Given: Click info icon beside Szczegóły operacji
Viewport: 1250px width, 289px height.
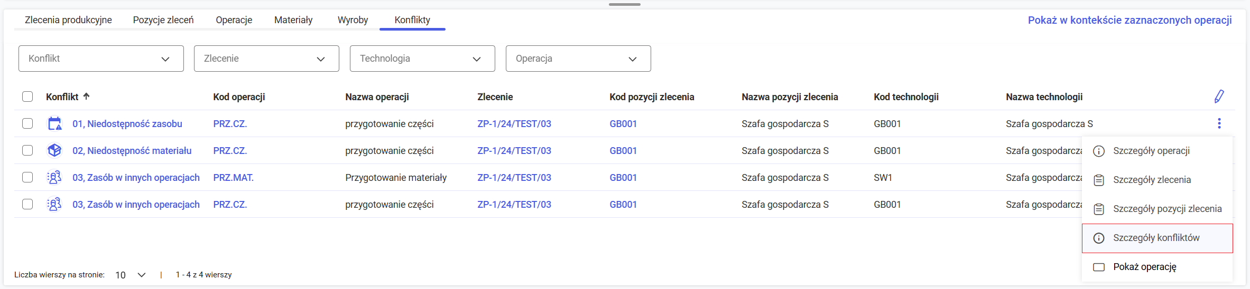Looking at the screenshot, I should point(1099,151).
